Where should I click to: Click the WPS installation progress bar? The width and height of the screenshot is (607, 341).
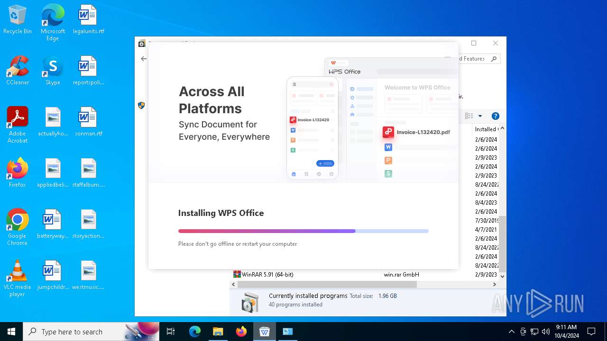[303, 231]
